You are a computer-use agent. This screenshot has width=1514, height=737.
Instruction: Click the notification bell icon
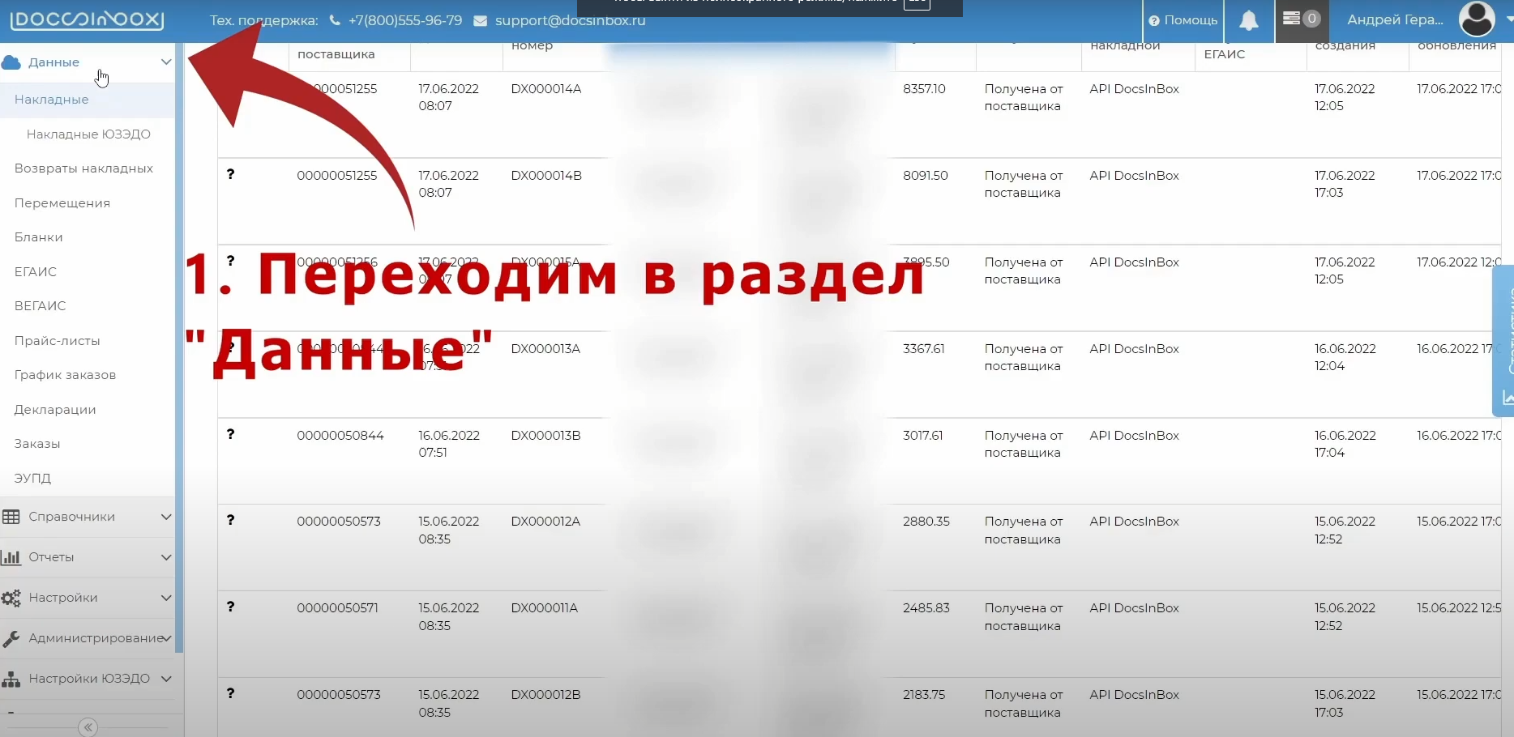tap(1248, 20)
